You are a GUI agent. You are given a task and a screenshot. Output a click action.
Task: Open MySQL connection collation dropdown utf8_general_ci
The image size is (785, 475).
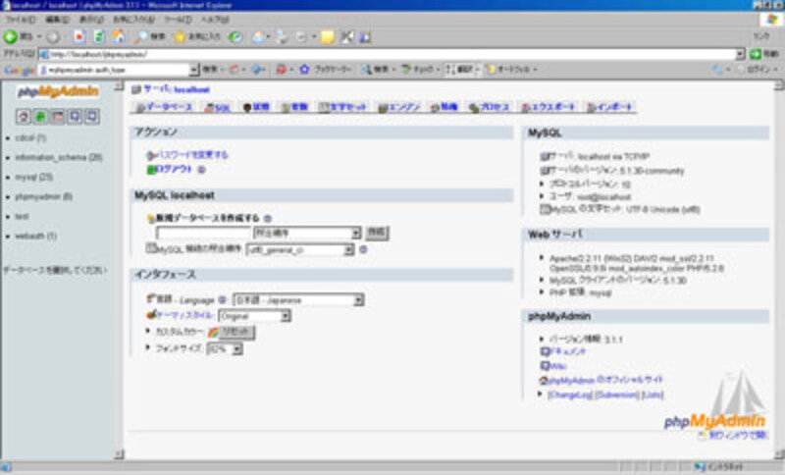pyautogui.click(x=300, y=249)
